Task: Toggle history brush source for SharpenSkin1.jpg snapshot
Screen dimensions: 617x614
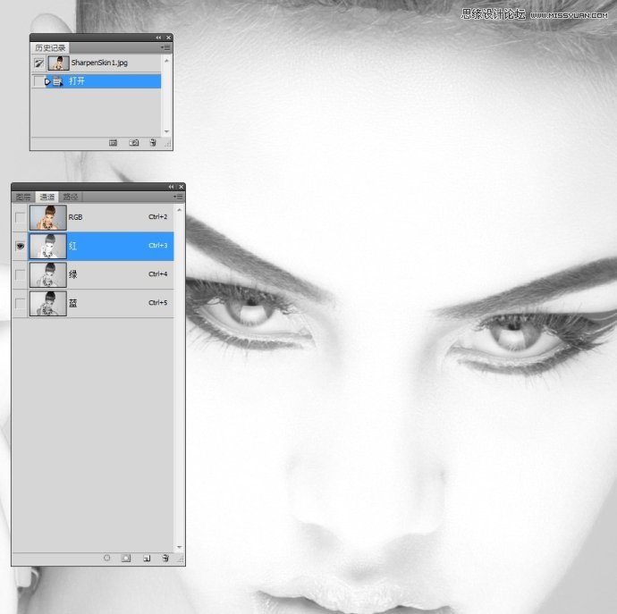Action: (38, 63)
